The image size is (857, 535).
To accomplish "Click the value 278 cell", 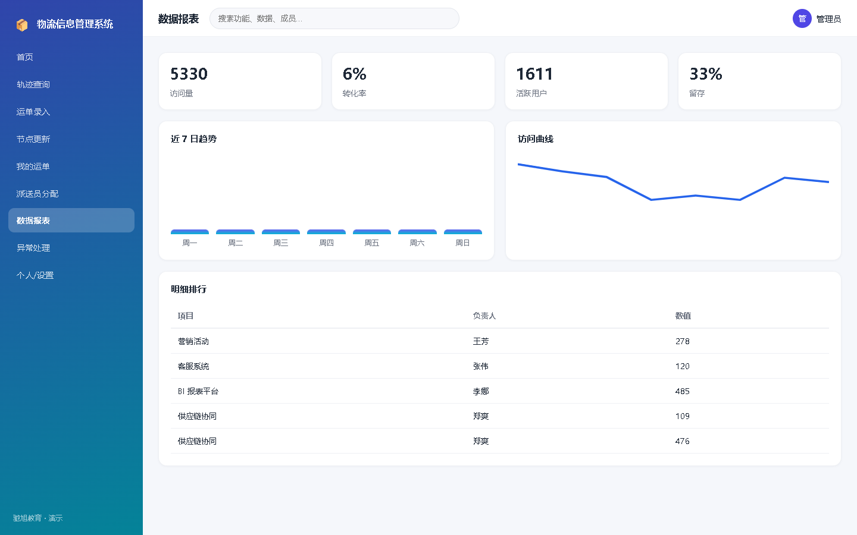I will coord(683,341).
